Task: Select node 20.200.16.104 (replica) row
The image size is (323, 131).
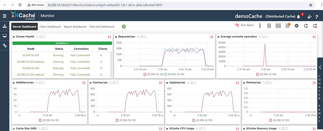Action: tap(61, 75)
